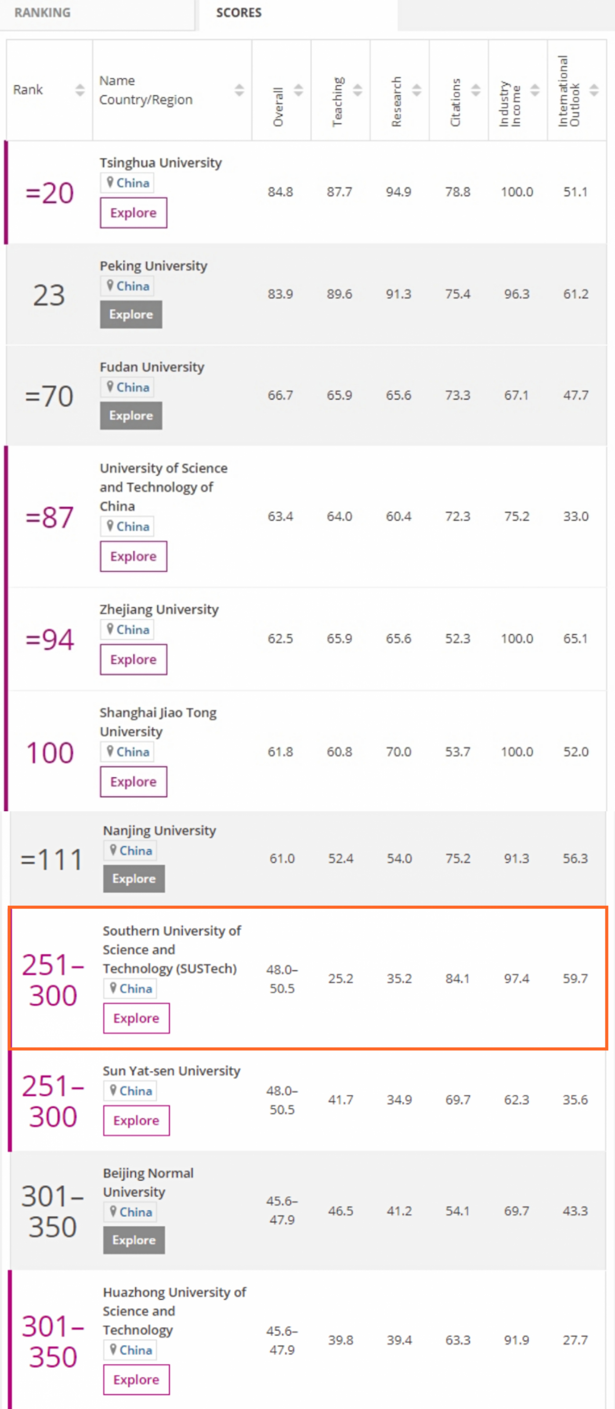Open Beijing Normal University name link

(x=148, y=1182)
